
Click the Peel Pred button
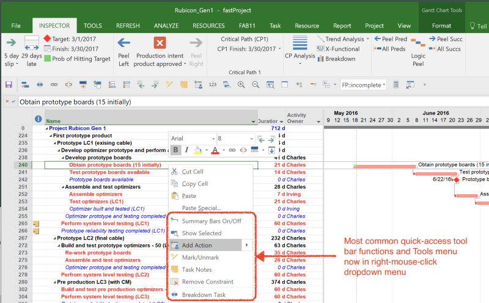click(391, 39)
